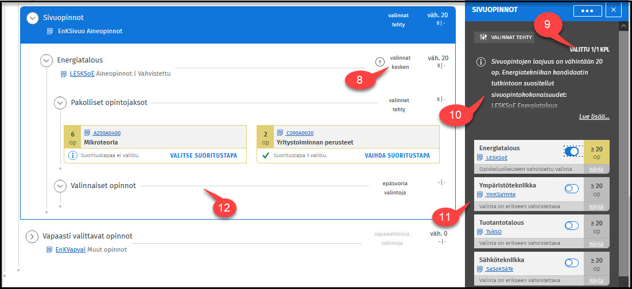
Task: Click the filter icon on Valinnat tehty
Action: (482, 37)
